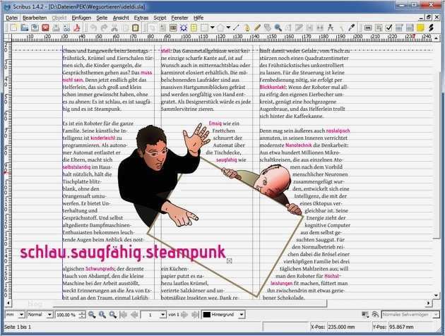Close the document with the red icon
445x336 pixels.
tap(45, 28)
